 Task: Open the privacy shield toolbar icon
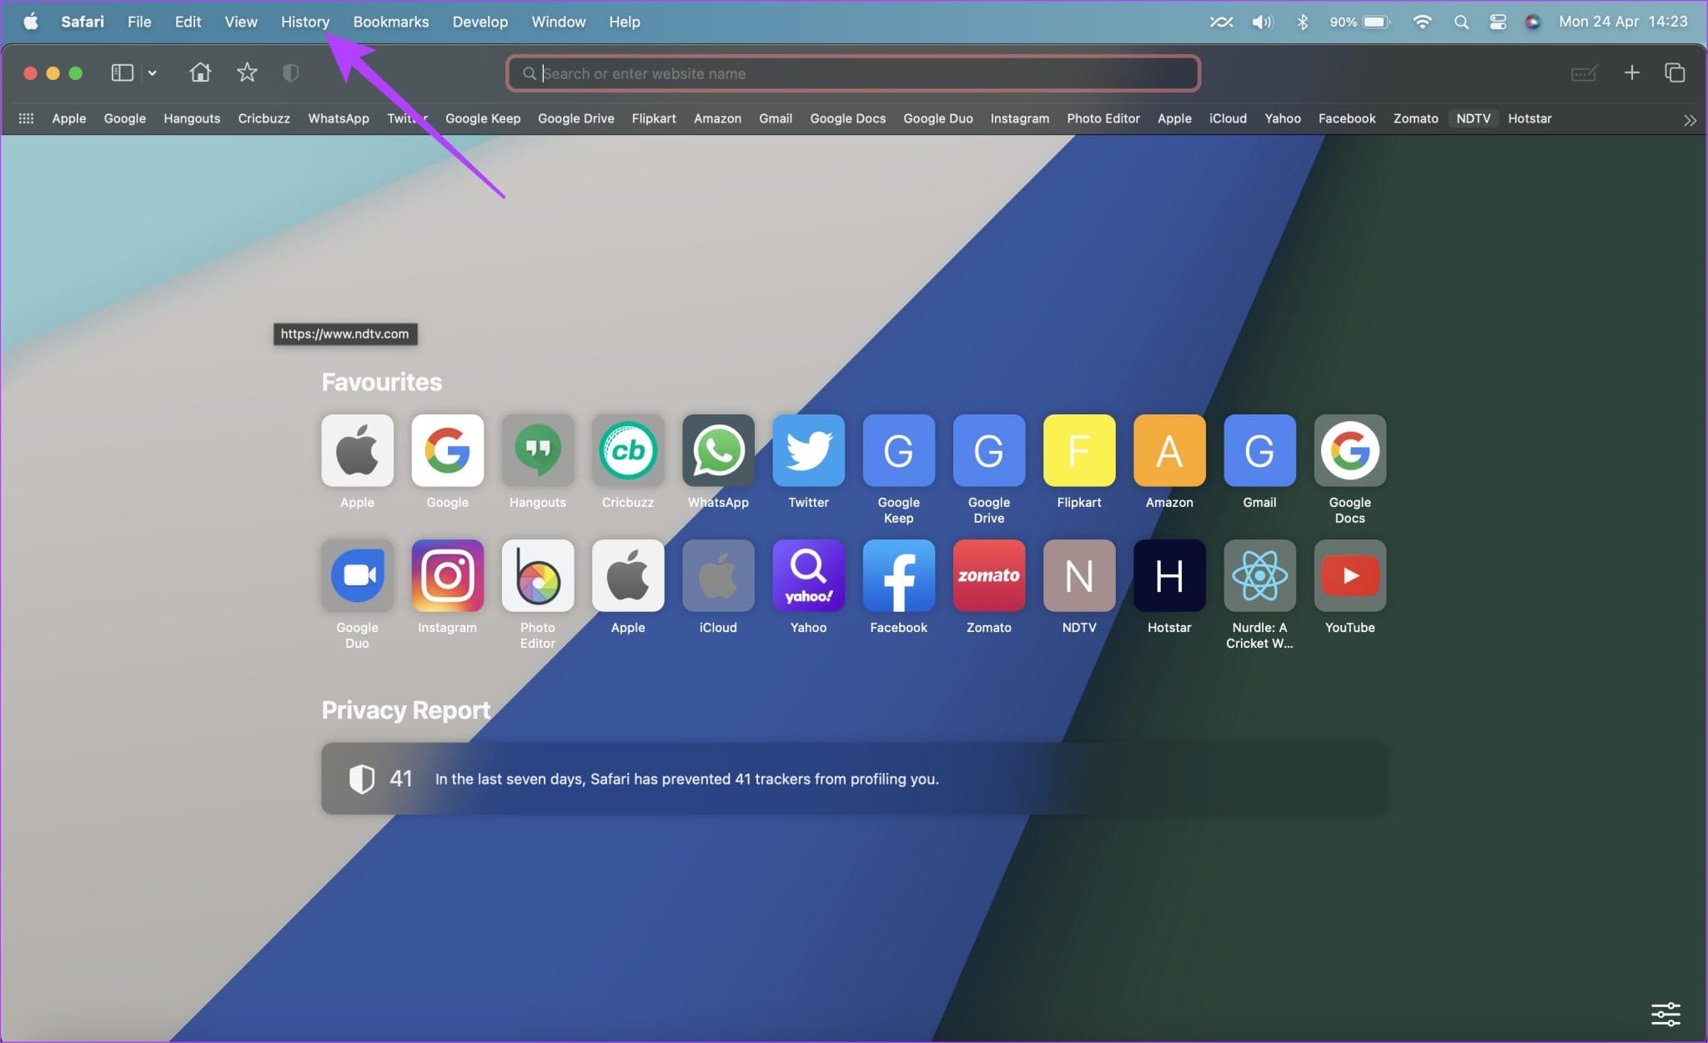(x=290, y=73)
